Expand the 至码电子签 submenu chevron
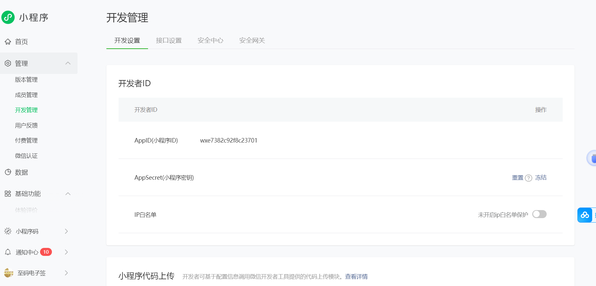Screen dimensions: 596x286 pyautogui.click(x=66, y=273)
